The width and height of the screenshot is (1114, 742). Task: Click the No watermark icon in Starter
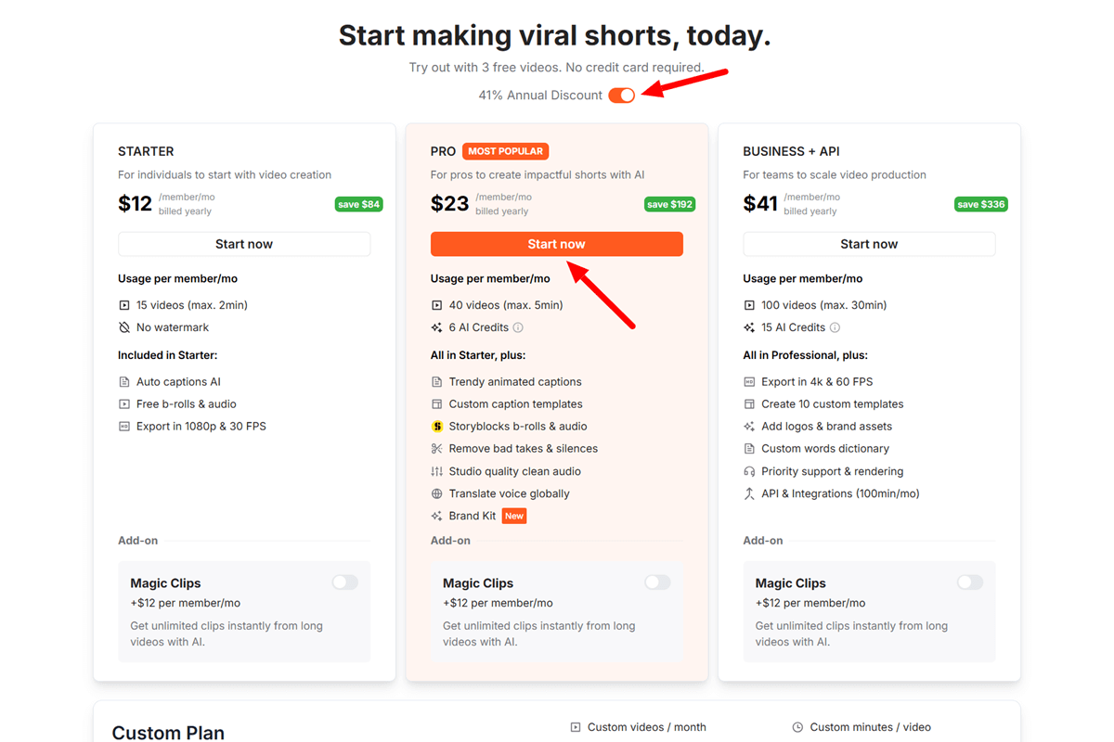[x=124, y=327]
